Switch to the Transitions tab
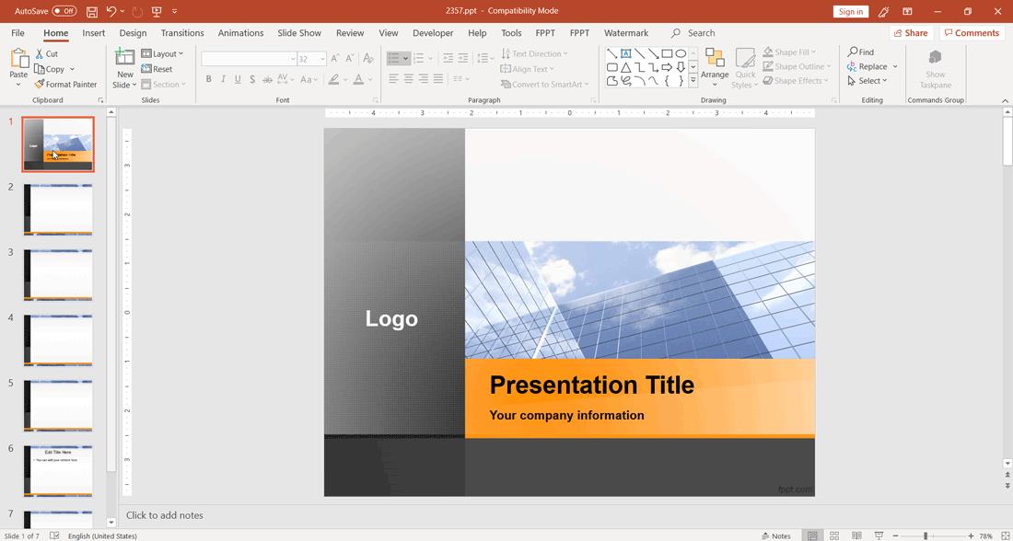This screenshot has width=1013, height=541. click(182, 33)
